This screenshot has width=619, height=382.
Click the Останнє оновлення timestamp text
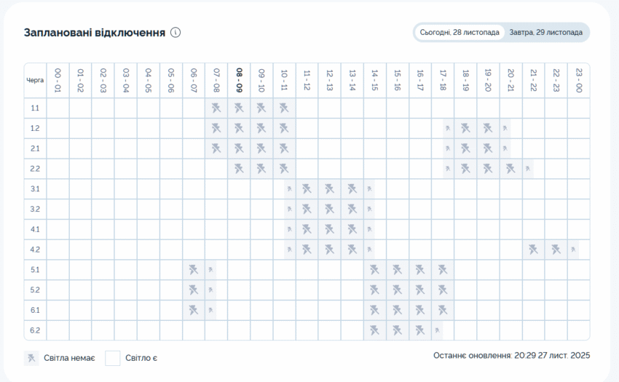(511, 356)
